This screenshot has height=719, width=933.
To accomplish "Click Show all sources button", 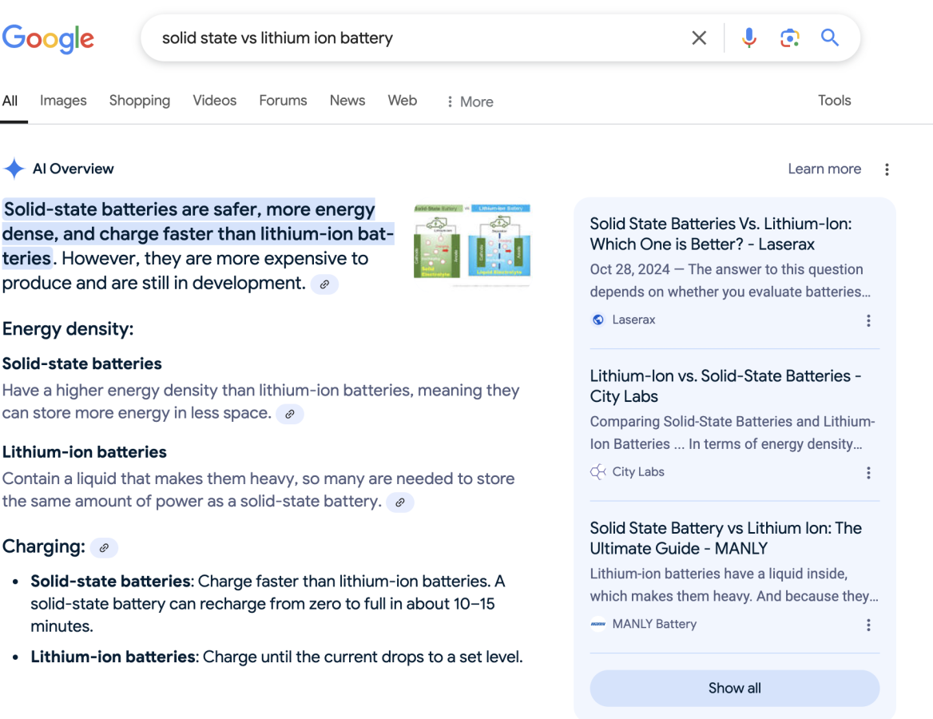I will click(734, 688).
